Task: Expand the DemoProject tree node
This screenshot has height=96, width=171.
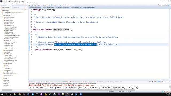Action: point(1,11)
